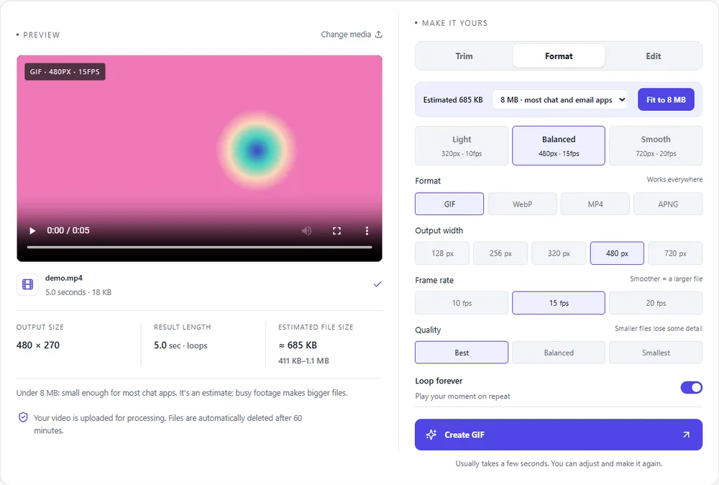Enter fullscreen video preview
This screenshot has height=485, width=719.
click(336, 231)
